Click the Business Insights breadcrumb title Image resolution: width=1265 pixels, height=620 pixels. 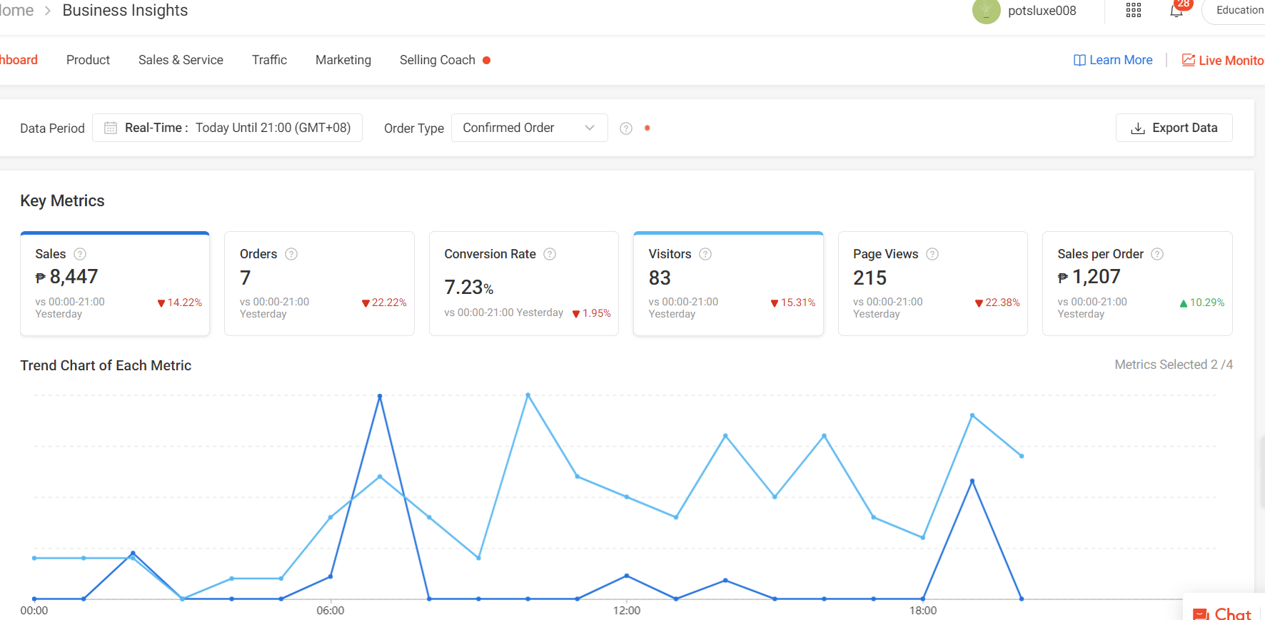(x=125, y=11)
